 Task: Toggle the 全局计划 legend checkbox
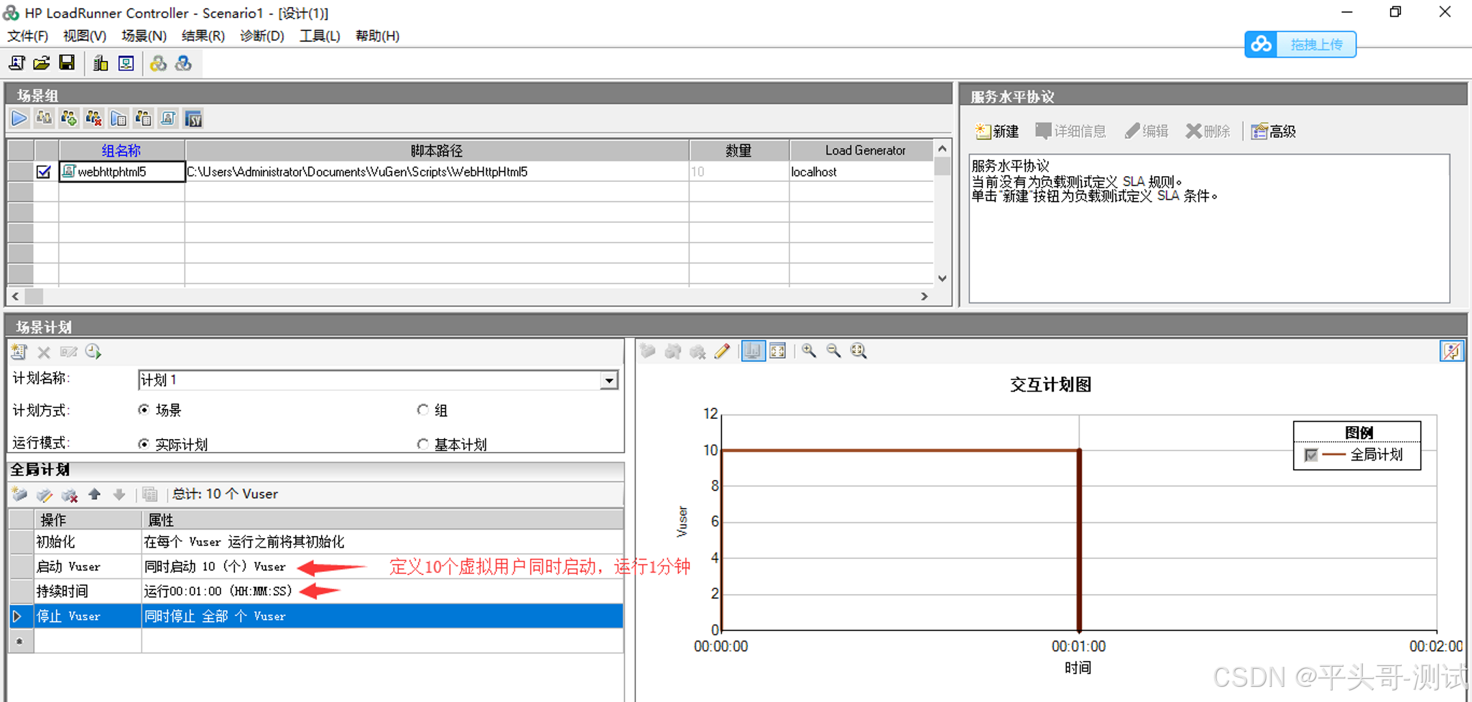(1311, 455)
